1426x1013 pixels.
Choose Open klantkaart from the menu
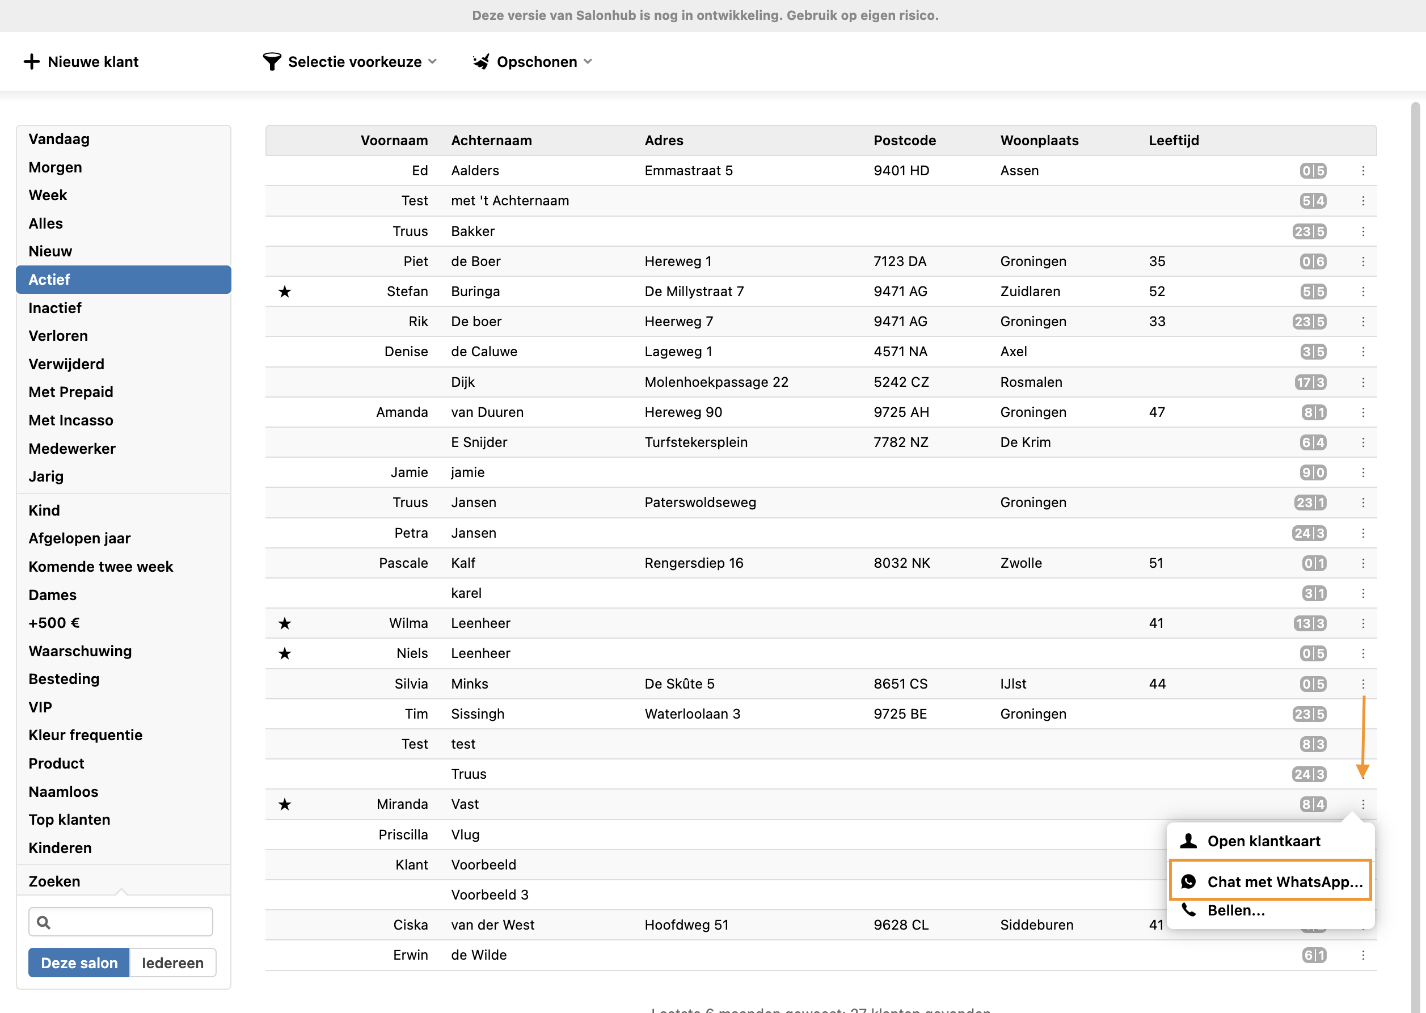tap(1263, 841)
